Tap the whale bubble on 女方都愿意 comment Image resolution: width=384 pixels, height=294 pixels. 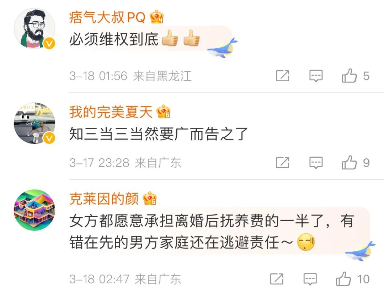[360, 251]
